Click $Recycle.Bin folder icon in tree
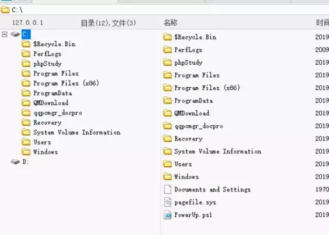 tap(26, 44)
